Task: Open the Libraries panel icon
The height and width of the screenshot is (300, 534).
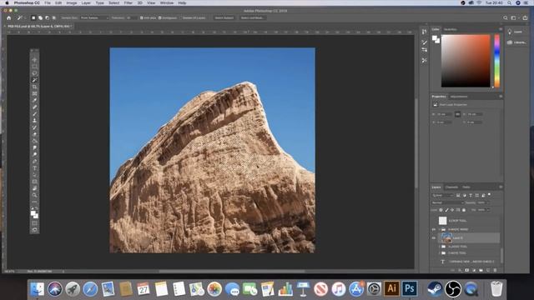Action: tap(510, 42)
